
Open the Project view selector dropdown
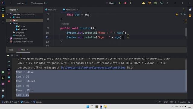(14, 10)
